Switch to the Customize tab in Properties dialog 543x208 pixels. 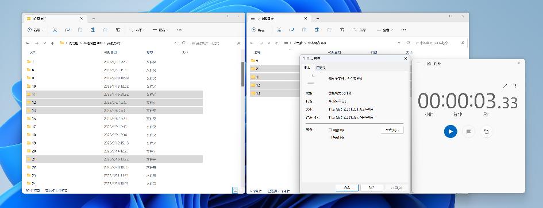tap(321, 68)
